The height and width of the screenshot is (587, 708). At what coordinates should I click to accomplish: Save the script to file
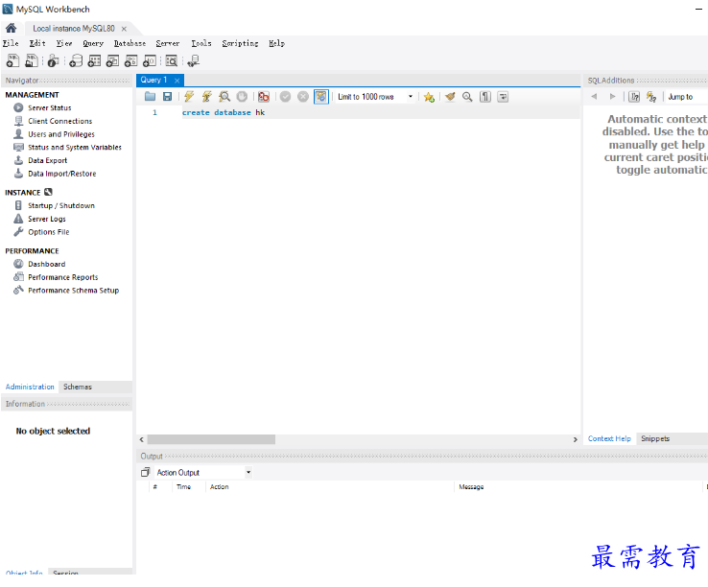point(168,96)
